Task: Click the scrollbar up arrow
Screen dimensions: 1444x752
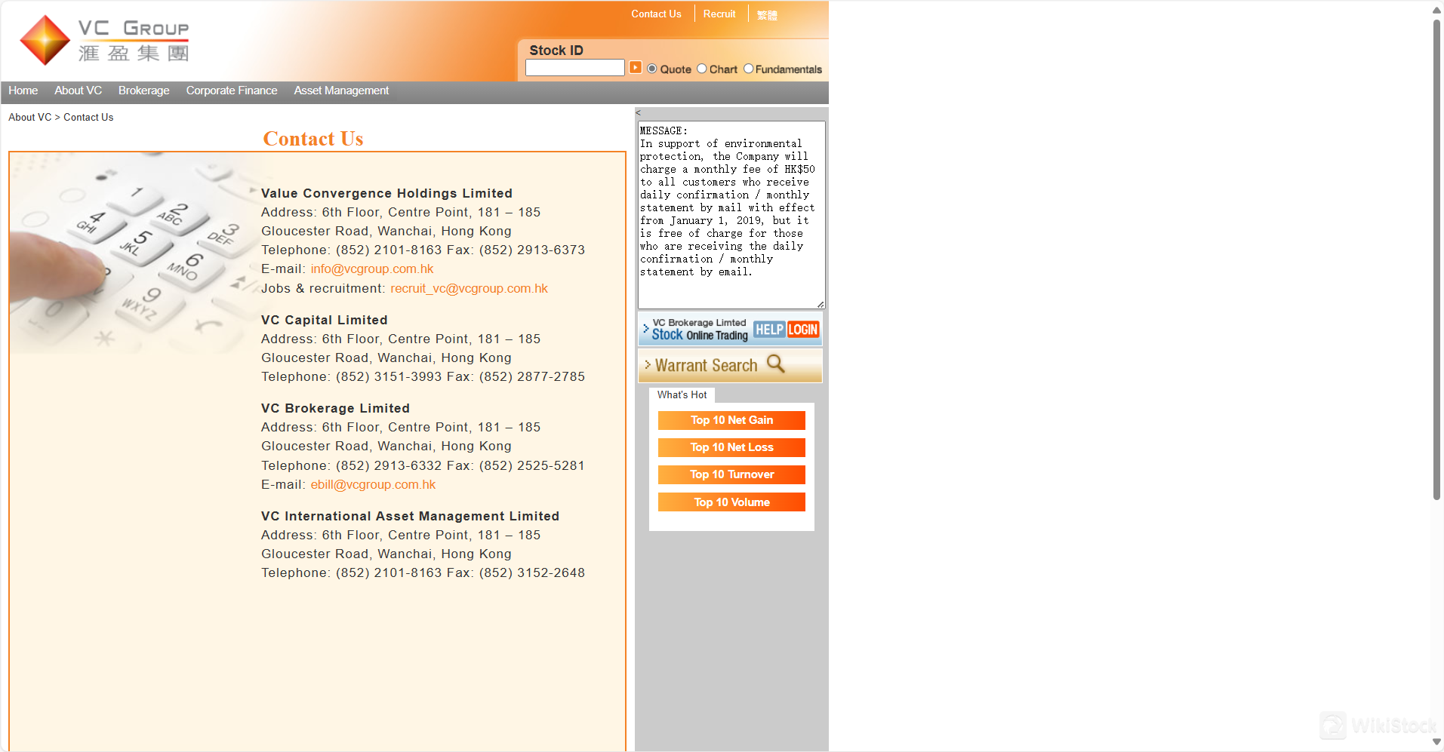Action: pos(1436,10)
